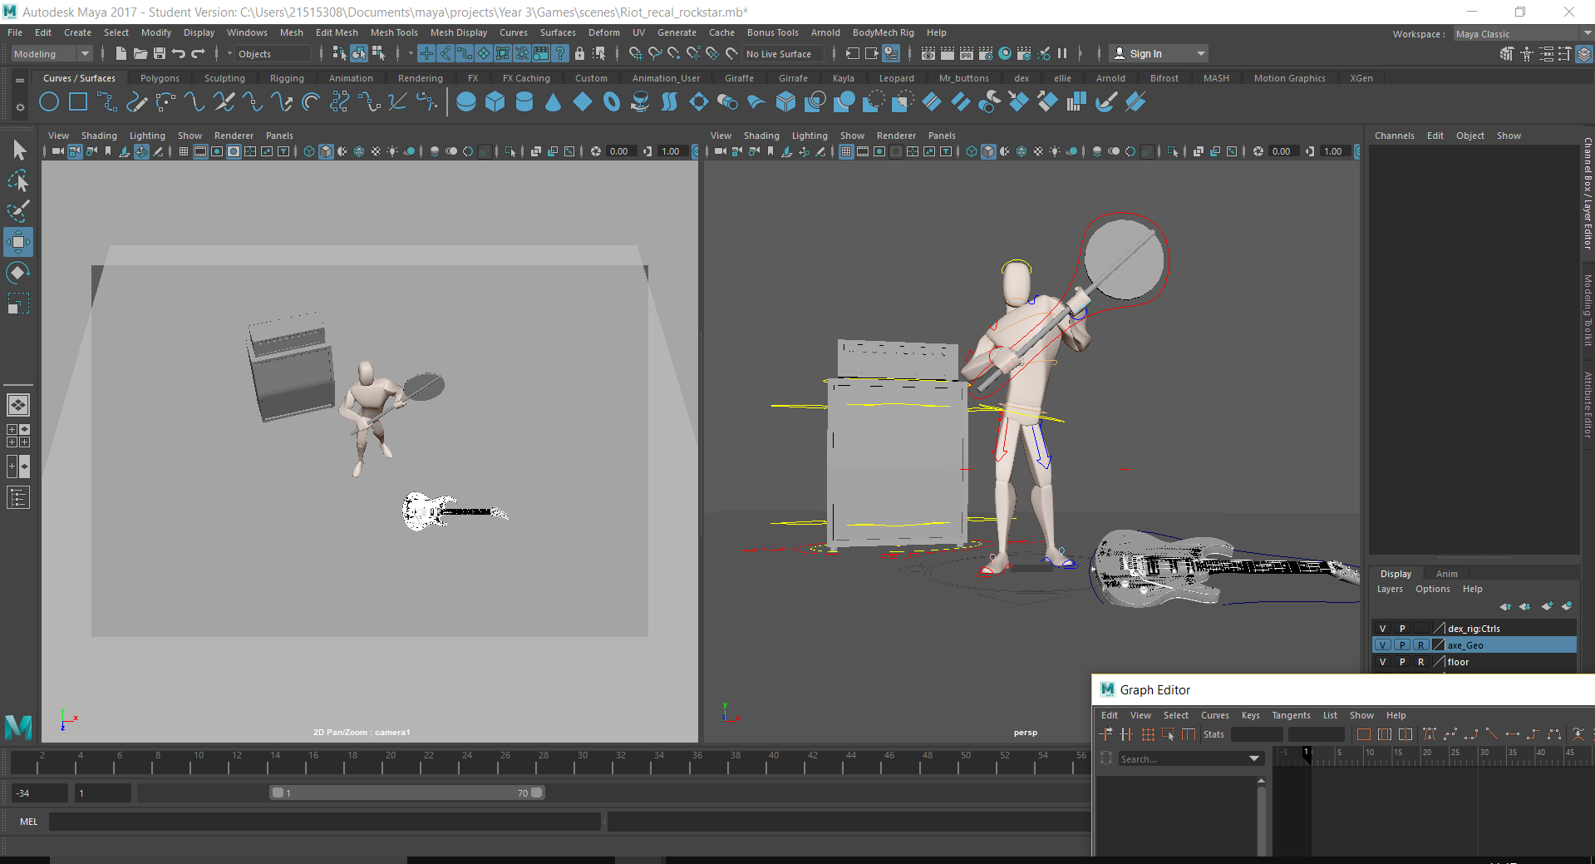The width and height of the screenshot is (1595, 864).
Task: Choose the Lasso Select tool in the toolbox
Action: click(18, 180)
